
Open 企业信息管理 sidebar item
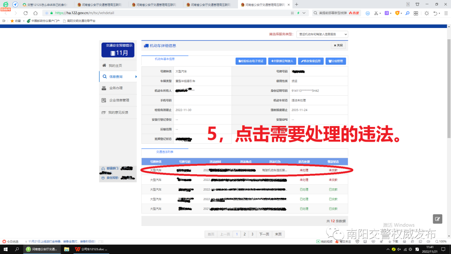click(x=118, y=100)
